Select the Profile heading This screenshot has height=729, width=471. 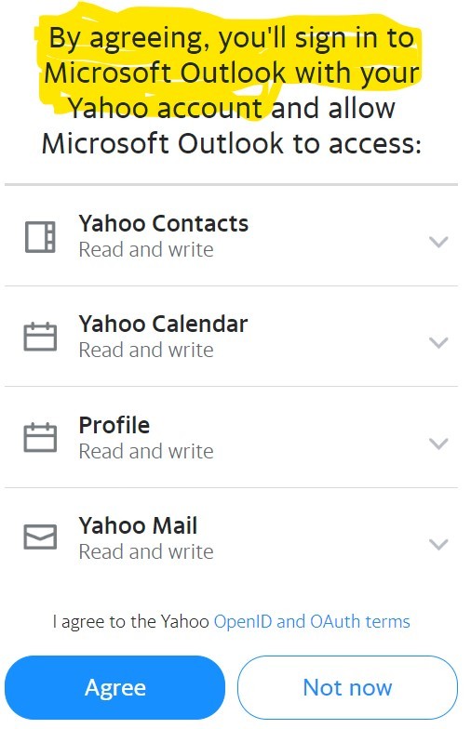[x=114, y=425]
